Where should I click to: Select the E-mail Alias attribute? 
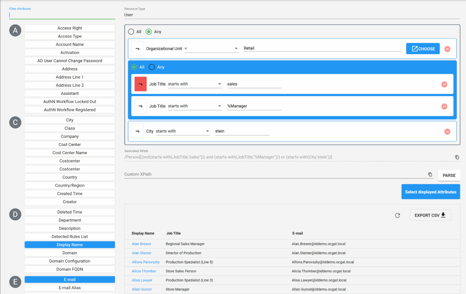pos(70,288)
